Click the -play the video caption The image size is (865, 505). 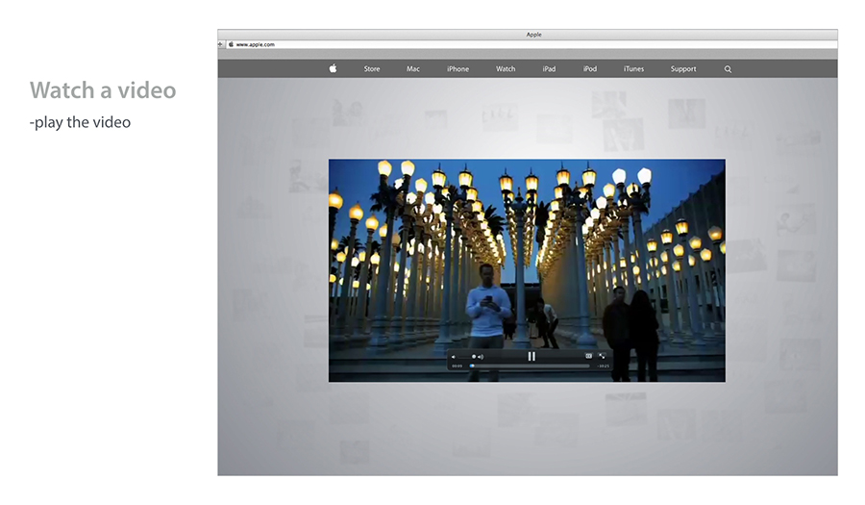(x=80, y=122)
